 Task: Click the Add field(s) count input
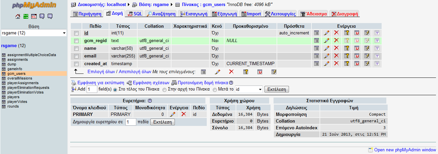[92, 90]
